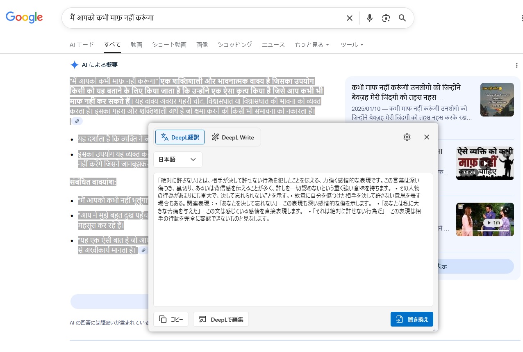This screenshot has height=352, width=523.
Task: Open the 日本語 target language dropdown
Action: point(177,160)
